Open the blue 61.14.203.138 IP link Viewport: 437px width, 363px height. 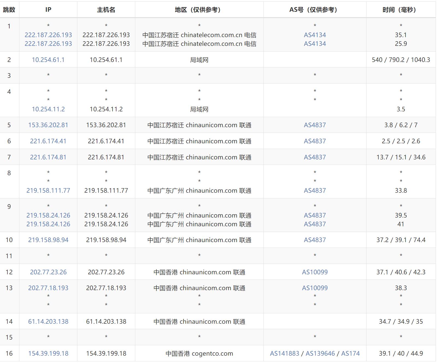point(48,322)
